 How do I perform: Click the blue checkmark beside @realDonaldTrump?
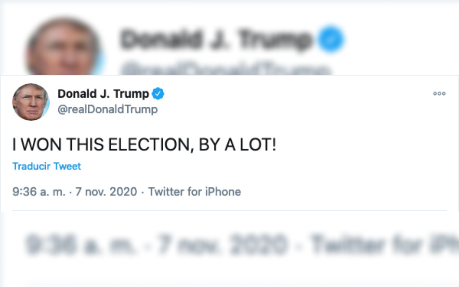(x=157, y=94)
